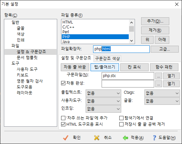Select 도구모음 in the 항목 tree

tap(25, 87)
